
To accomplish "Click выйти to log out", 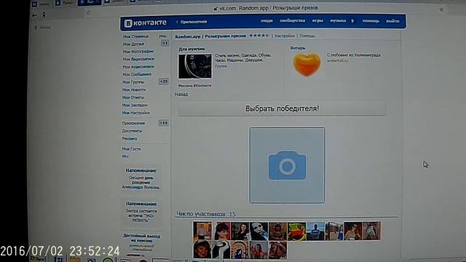I will click(x=392, y=21).
